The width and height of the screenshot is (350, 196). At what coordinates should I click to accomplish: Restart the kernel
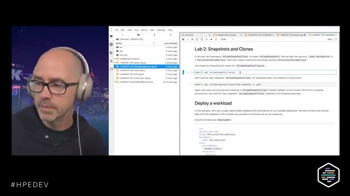click(216, 39)
